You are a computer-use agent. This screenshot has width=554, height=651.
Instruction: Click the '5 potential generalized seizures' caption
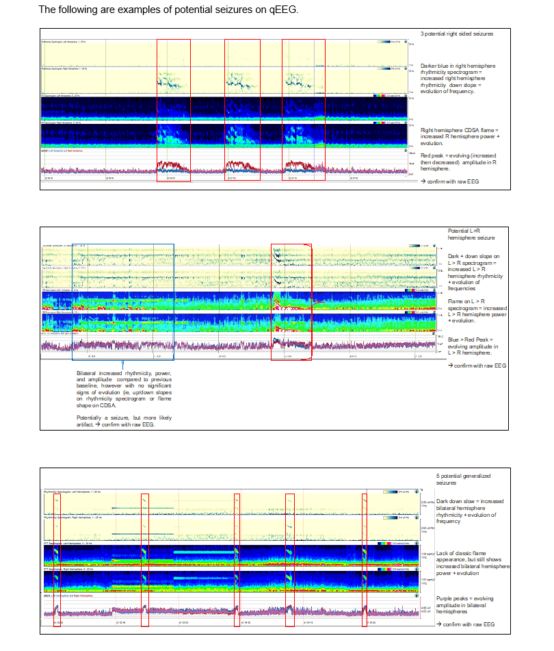coord(463,479)
